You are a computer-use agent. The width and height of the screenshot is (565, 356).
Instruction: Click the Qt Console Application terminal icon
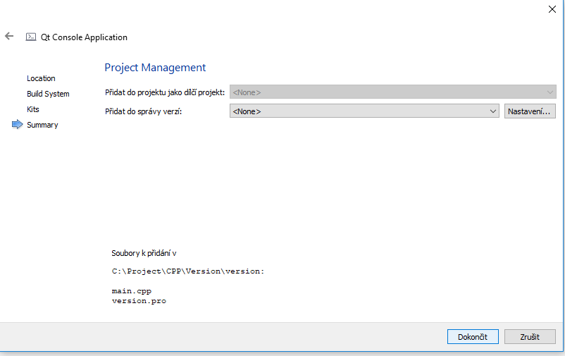[31, 37]
